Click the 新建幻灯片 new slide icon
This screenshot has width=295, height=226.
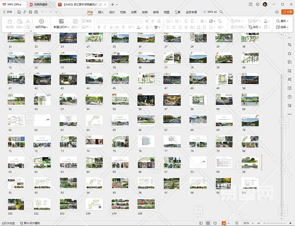[x=61, y=21]
